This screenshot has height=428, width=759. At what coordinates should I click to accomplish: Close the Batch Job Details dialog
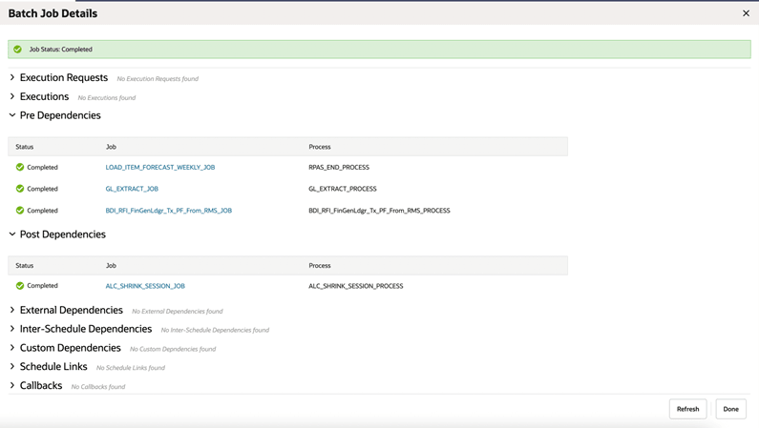(x=746, y=13)
